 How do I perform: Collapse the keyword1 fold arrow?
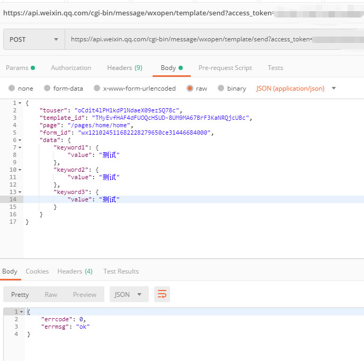tap(20, 147)
